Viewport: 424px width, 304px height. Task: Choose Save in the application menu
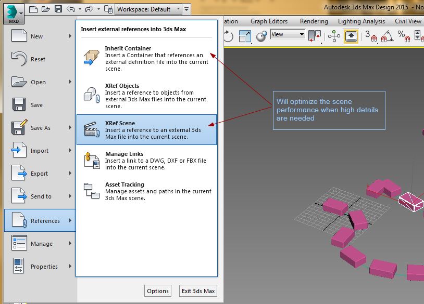[40, 105]
